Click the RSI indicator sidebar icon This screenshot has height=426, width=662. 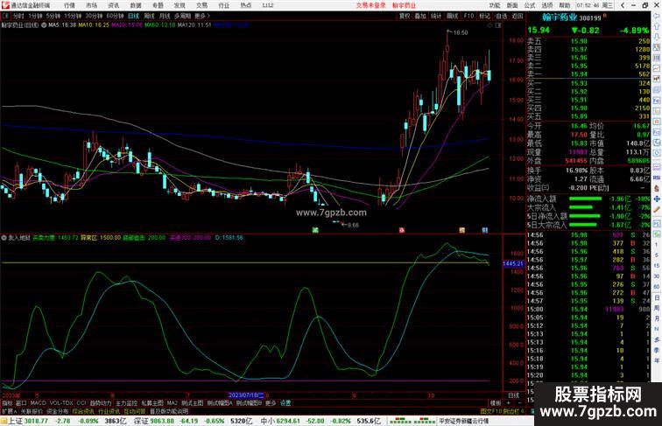[x=657, y=178]
